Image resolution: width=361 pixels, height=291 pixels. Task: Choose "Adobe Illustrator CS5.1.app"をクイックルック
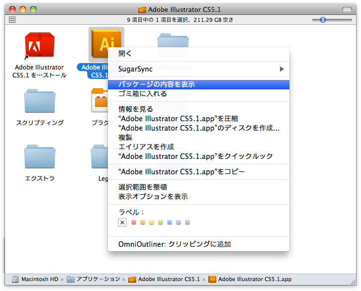pos(198,156)
